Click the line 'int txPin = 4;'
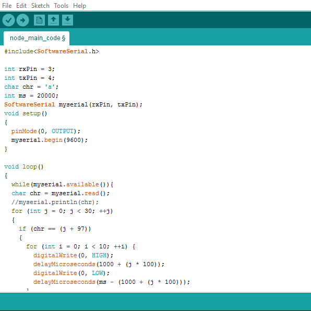The width and height of the screenshot is (311, 311). tap(29, 78)
